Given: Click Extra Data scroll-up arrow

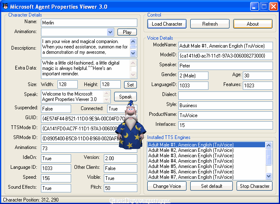Looking at the screenshot, I should 133,63.
